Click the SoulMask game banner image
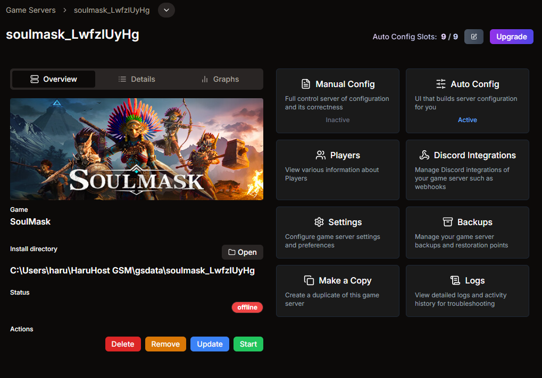Screen dimensions: 542x378 [137, 149]
